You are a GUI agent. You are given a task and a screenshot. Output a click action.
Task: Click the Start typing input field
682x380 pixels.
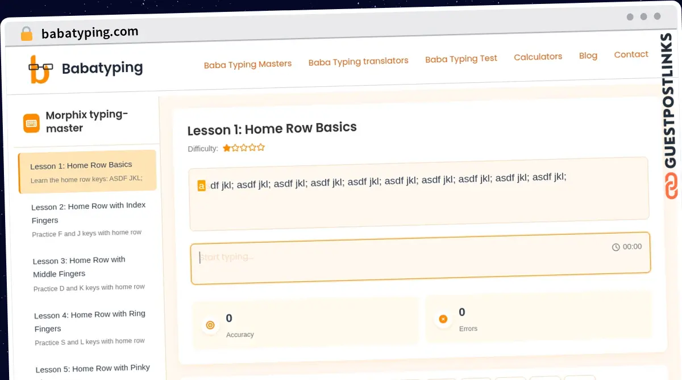click(x=398, y=259)
